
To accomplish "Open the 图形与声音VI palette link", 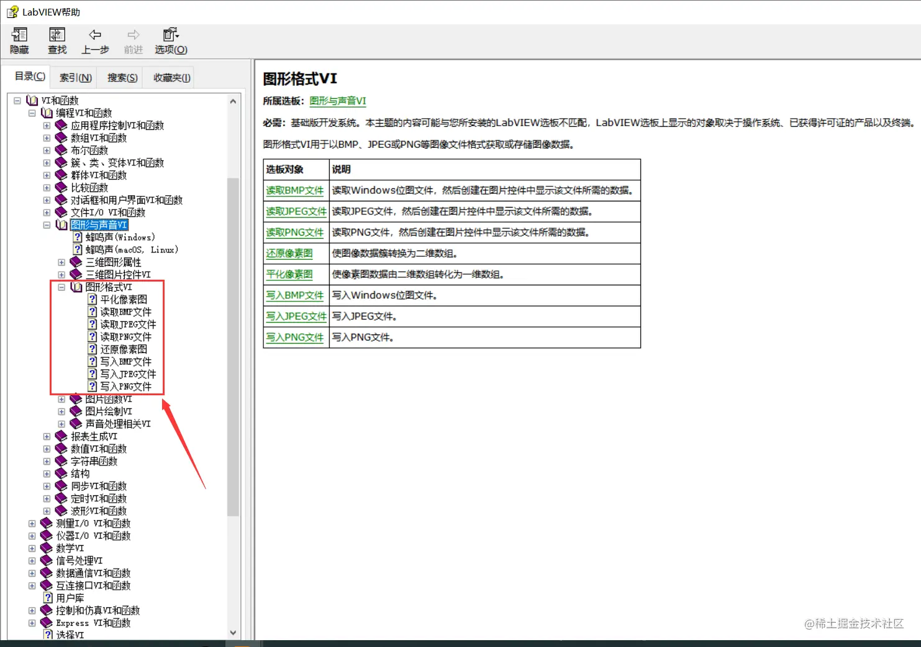I will pos(338,101).
